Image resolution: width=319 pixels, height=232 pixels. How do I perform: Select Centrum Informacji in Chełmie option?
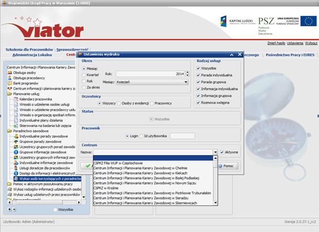(x=153, y=168)
